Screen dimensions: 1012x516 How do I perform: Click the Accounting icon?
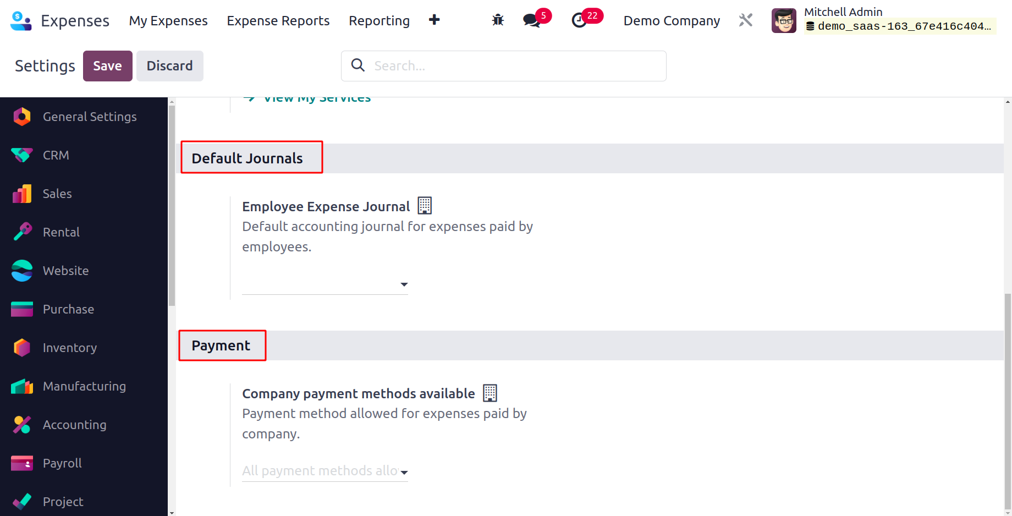pos(22,425)
